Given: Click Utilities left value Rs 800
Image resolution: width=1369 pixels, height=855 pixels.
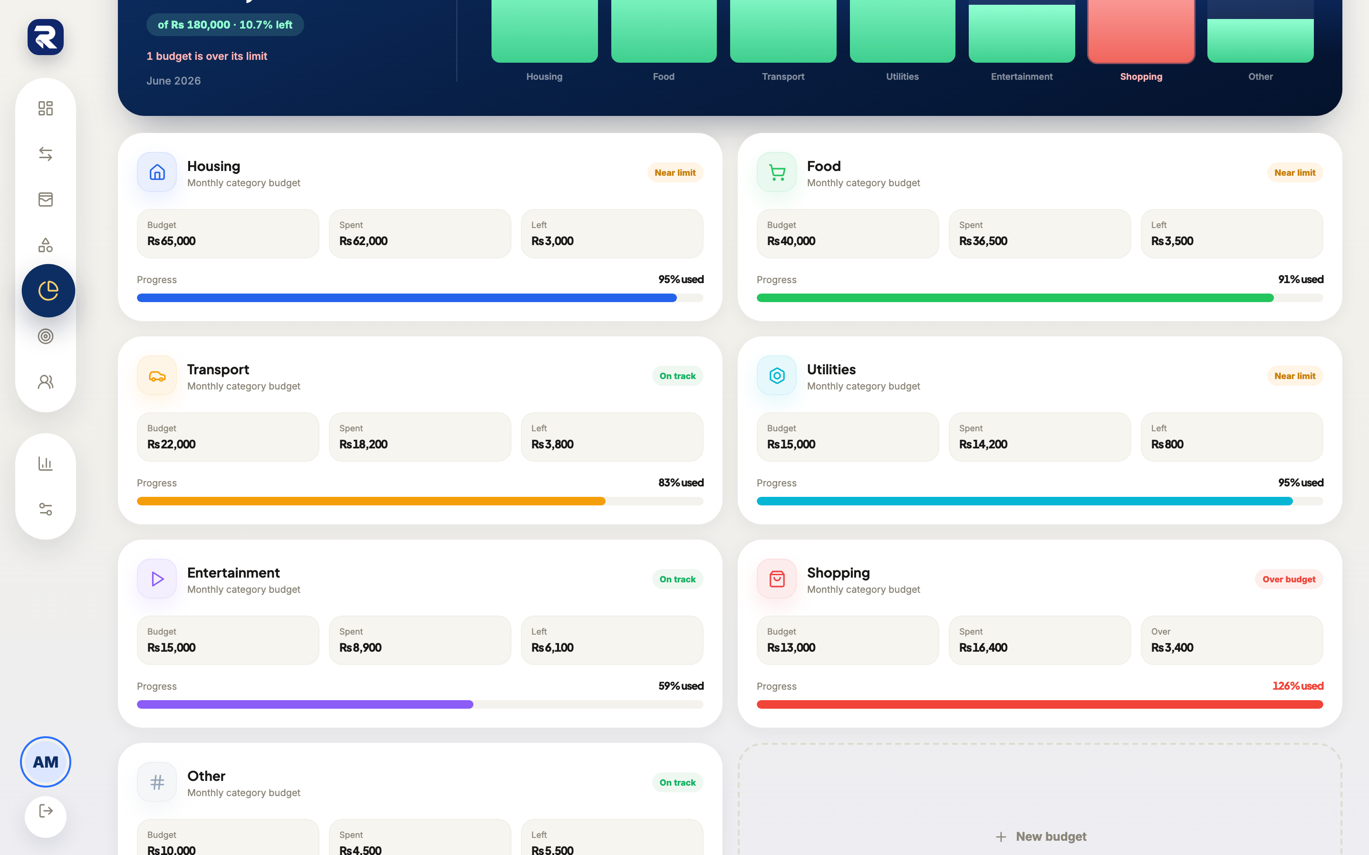Looking at the screenshot, I should coord(1167,445).
